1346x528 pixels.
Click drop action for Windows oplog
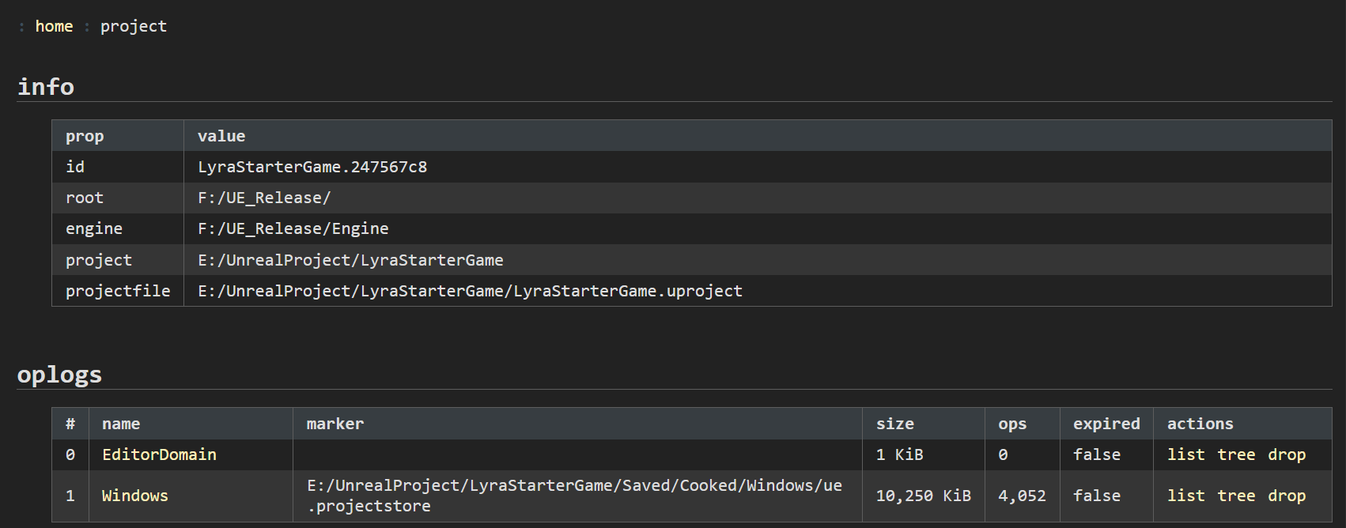coord(1287,496)
